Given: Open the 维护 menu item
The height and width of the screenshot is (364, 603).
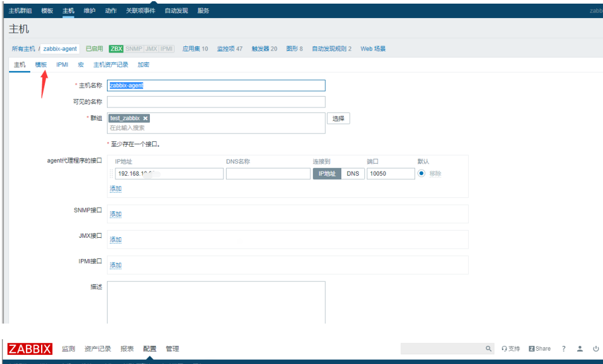Looking at the screenshot, I should pos(89,11).
